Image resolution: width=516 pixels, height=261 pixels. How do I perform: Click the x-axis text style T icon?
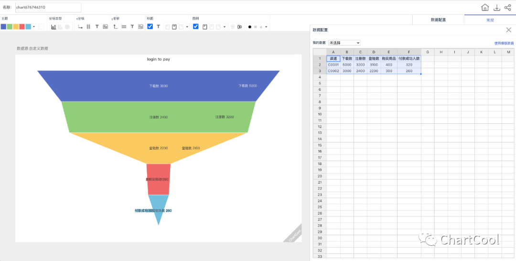coord(97,27)
